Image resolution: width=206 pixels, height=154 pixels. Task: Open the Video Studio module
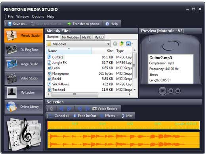(x=24, y=78)
